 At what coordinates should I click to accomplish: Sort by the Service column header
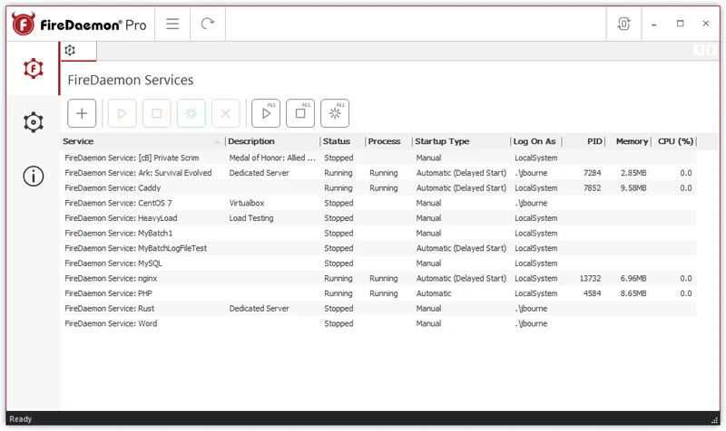[142, 141]
